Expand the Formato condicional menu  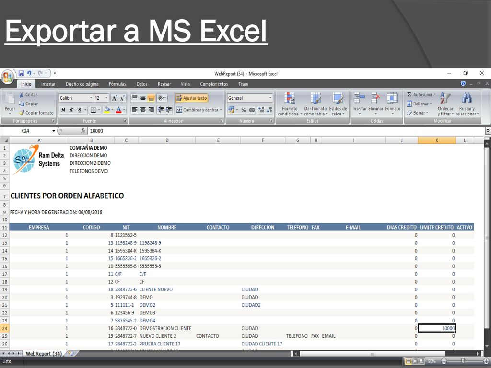click(x=289, y=104)
